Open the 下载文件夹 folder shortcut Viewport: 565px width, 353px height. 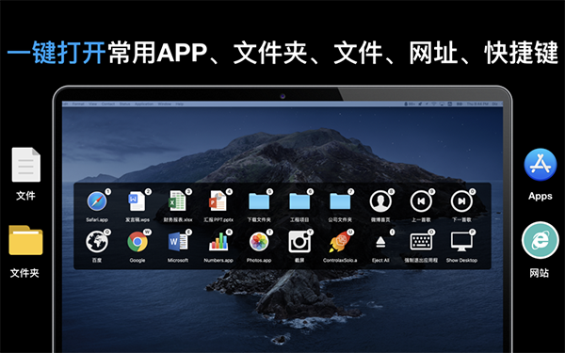pos(259,201)
